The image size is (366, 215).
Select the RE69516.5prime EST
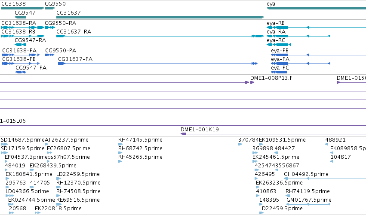[78, 200]
